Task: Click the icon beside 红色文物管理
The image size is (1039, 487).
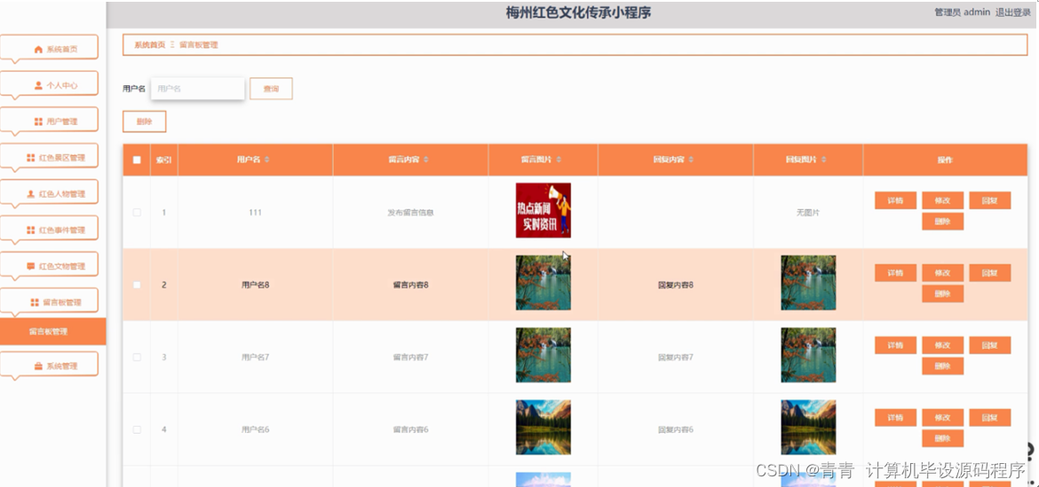Action: pos(30,266)
